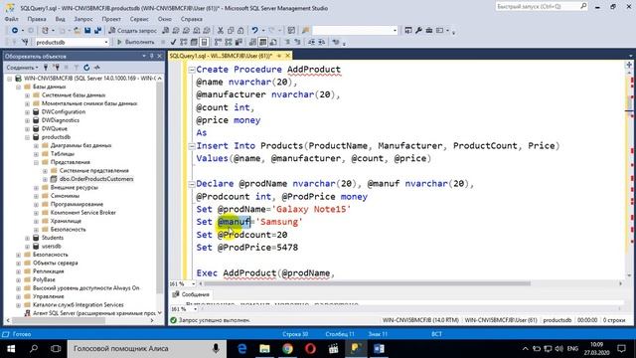The image size is (636, 358).
Task: Expand the usersdb database node
Action: pos(28,247)
